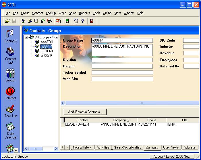This screenshot has width=201, height=160.
Task: Click the left arrow of the form's scrollbar
Action: click(x=63, y=103)
